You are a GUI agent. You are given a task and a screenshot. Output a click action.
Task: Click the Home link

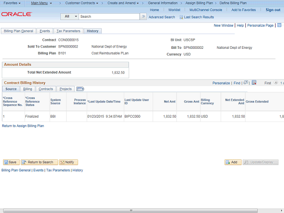[x=154, y=10]
